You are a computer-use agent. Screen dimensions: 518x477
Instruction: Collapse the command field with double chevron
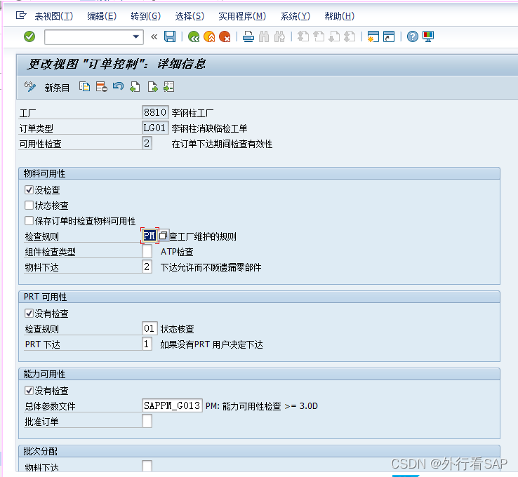(154, 36)
